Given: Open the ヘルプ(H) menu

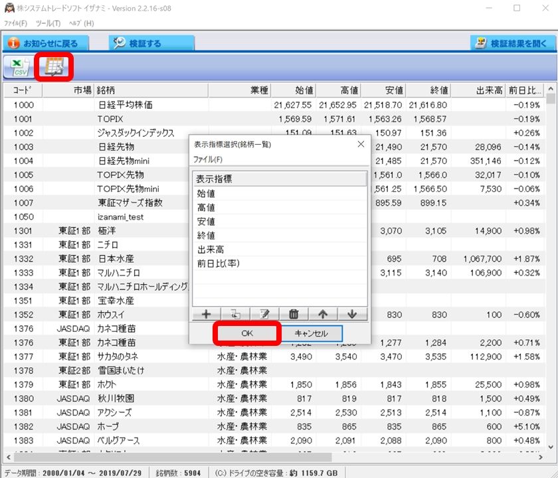Looking at the screenshot, I should (x=81, y=23).
